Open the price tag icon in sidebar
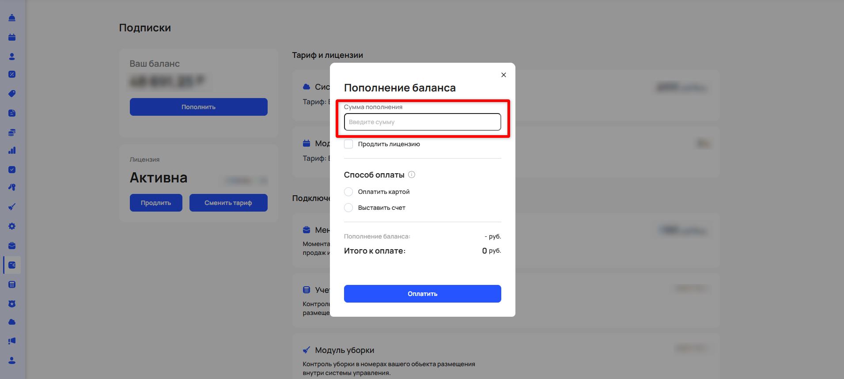Screen dimensions: 844x379 12,94
